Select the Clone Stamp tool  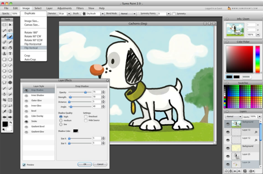click(4, 54)
